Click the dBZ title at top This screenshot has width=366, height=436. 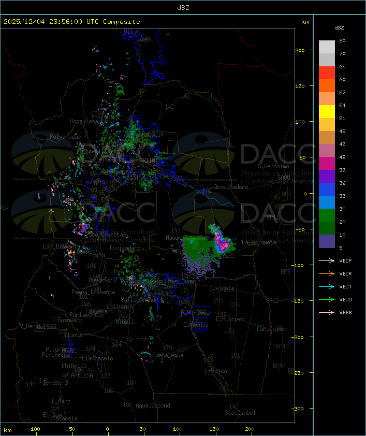183,8
